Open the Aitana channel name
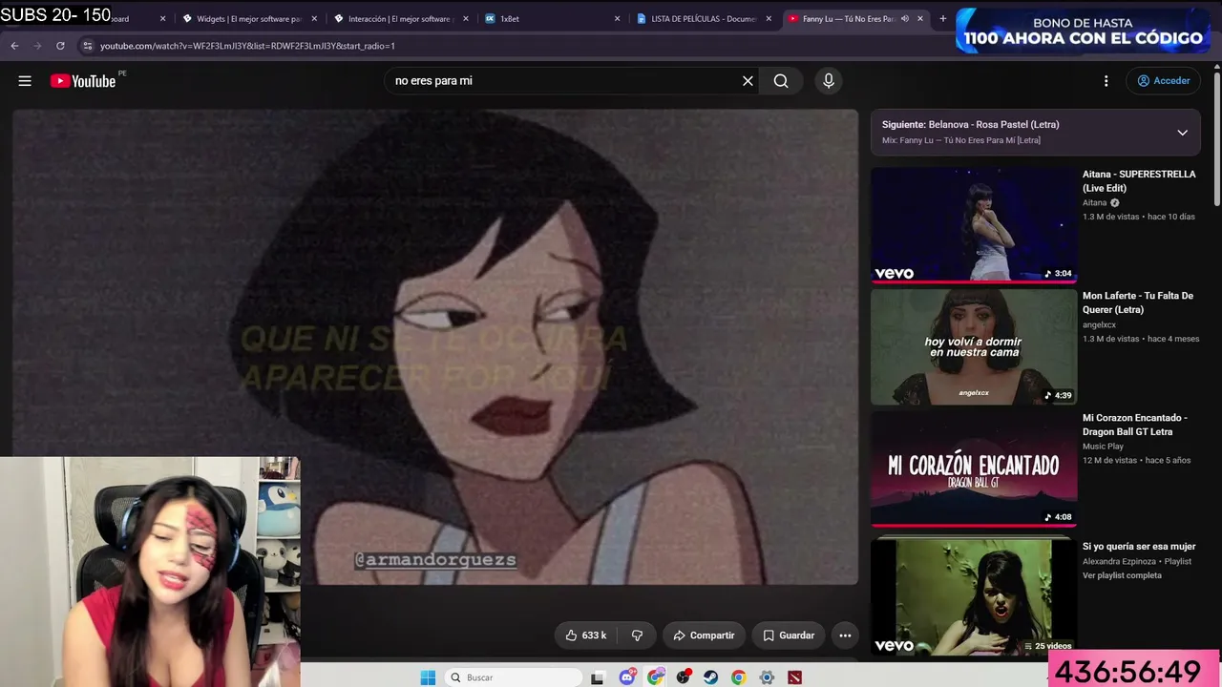 [1094, 202]
